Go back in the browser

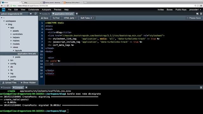2,6
